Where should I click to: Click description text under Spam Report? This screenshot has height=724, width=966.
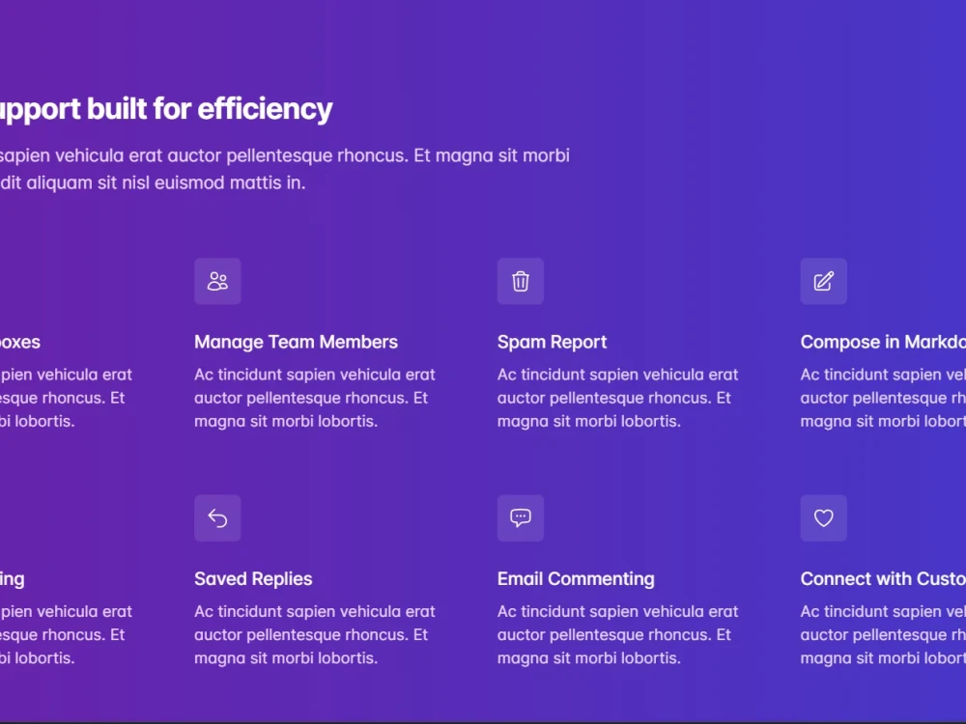pyautogui.click(x=618, y=398)
